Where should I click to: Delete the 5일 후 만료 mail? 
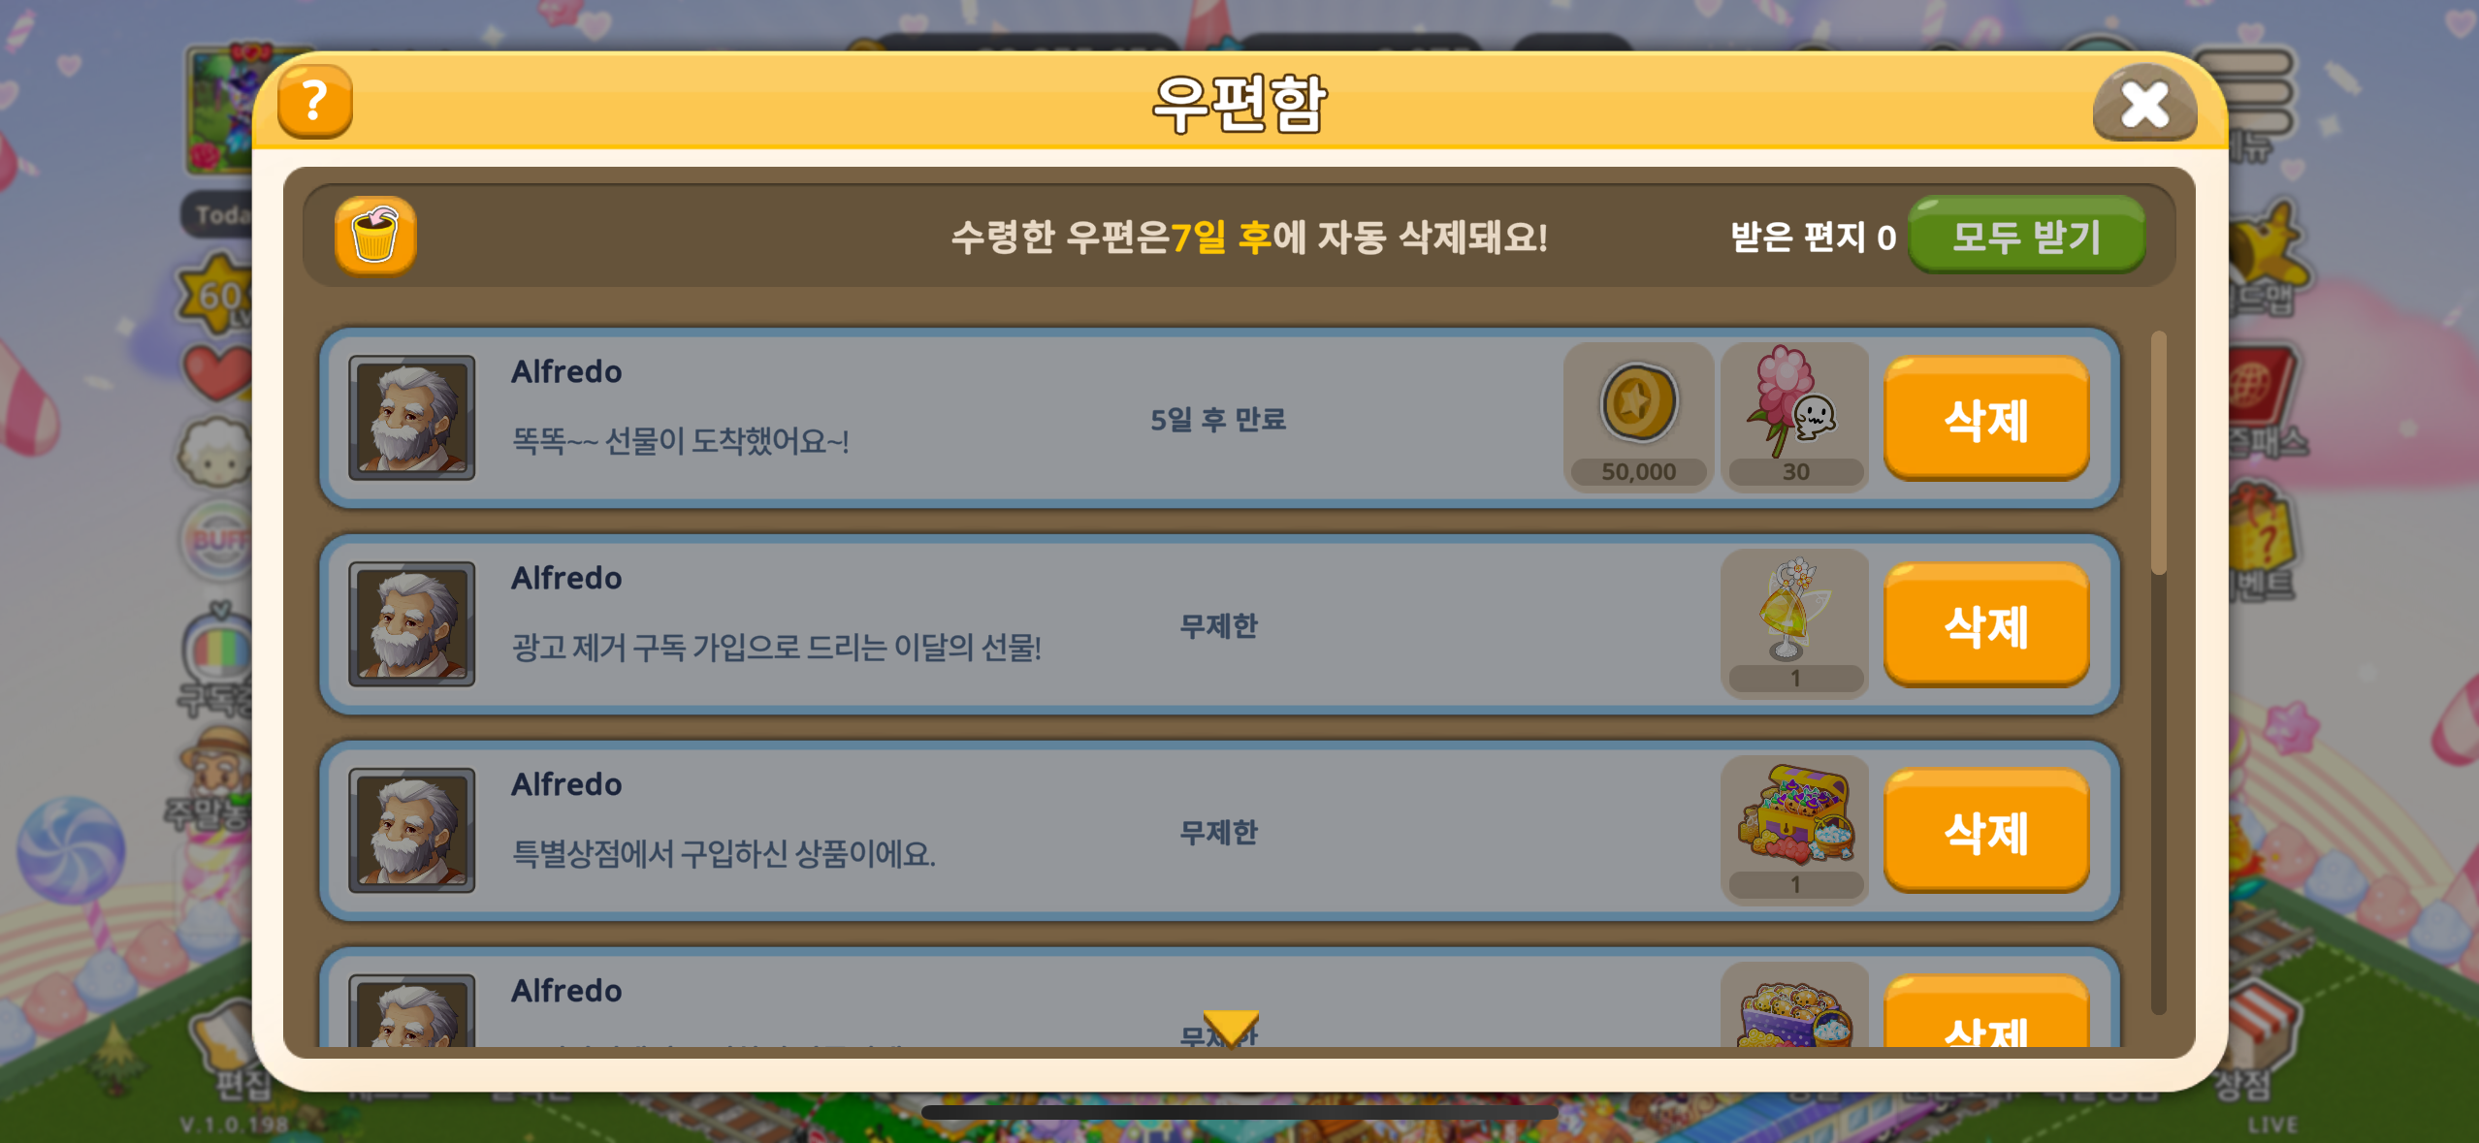click(x=1985, y=418)
